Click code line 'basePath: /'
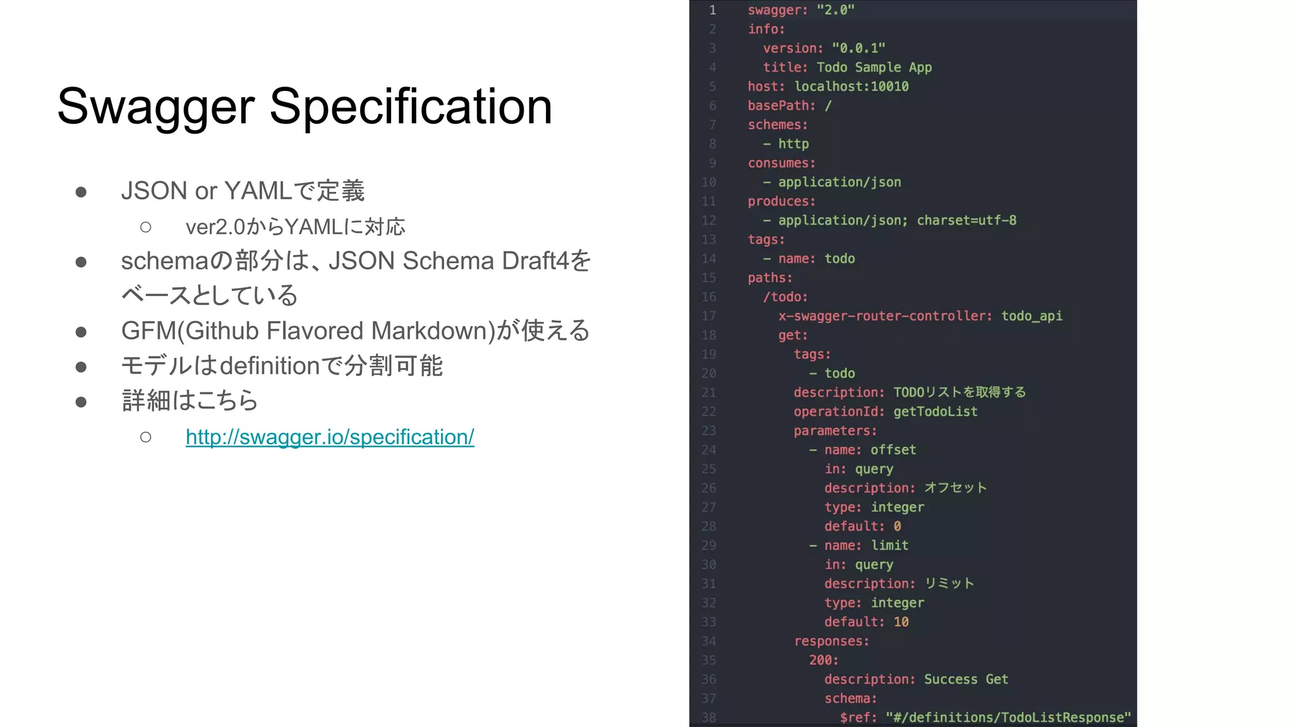This screenshot has width=1294, height=727. coord(790,105)
